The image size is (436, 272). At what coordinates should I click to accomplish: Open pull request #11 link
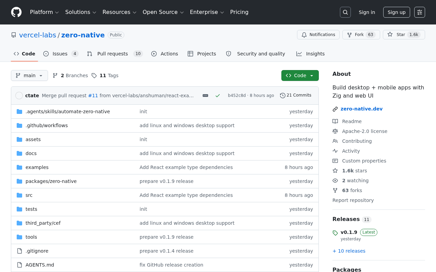[x=93, y=96]
